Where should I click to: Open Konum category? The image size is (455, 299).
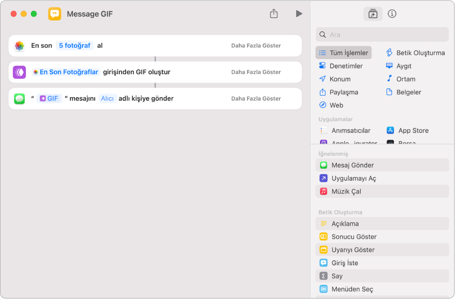click(335, 79)
